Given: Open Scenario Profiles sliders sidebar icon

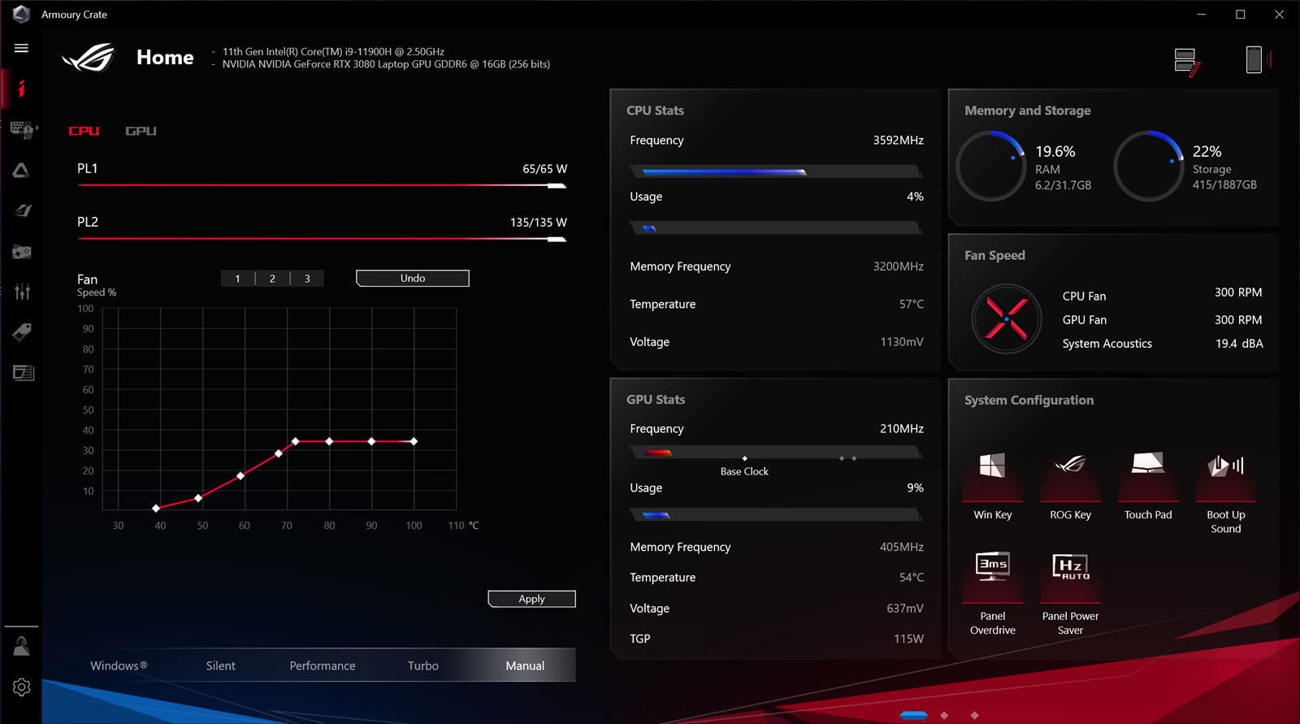Looking at the screenshot, I should 22,292.
